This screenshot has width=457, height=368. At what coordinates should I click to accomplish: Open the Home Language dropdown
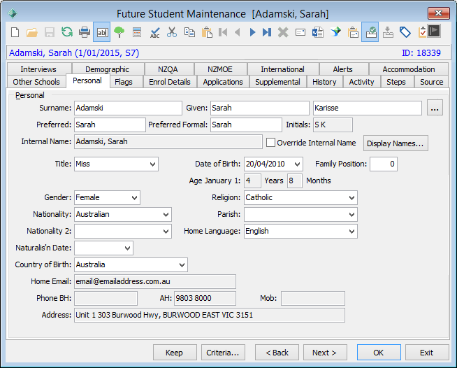pyautogui.click(x=351, y=232)
